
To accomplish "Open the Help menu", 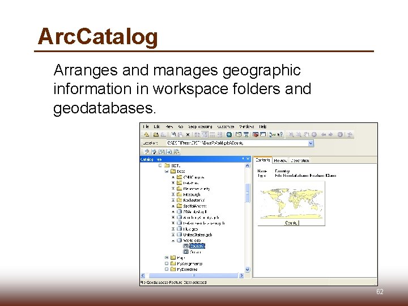I will point(263,127).
